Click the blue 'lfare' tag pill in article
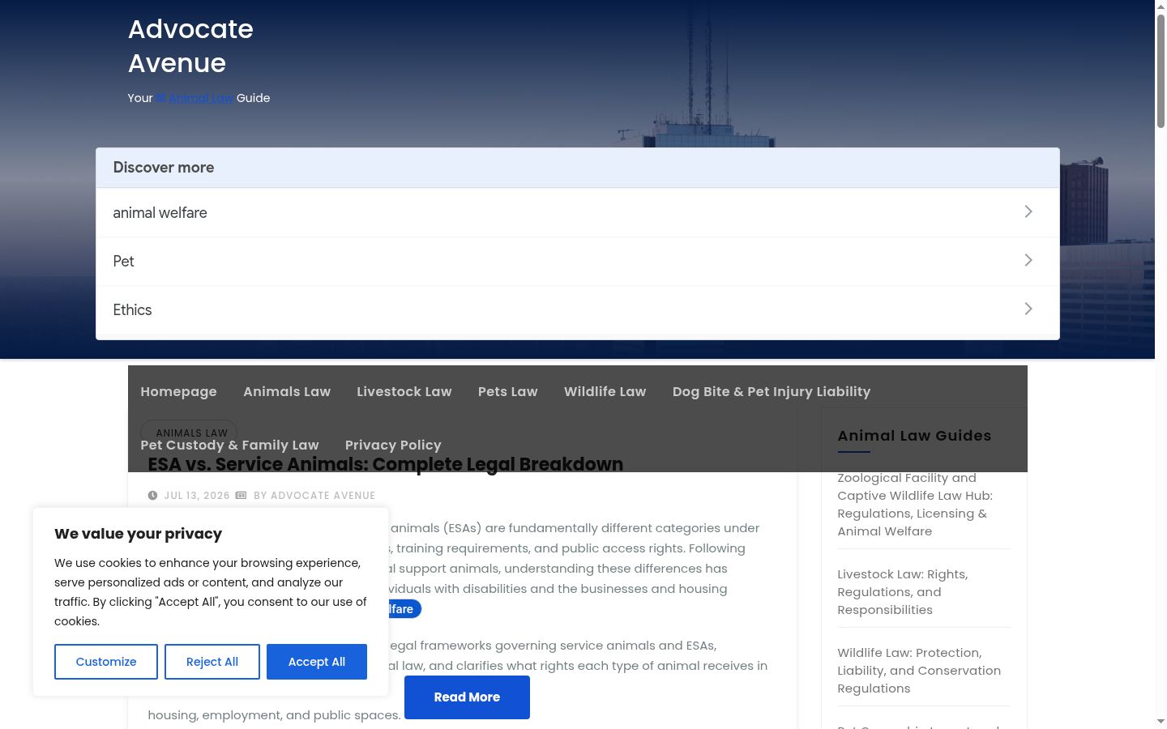The image size is (1167, 729). tap(405, 609)
